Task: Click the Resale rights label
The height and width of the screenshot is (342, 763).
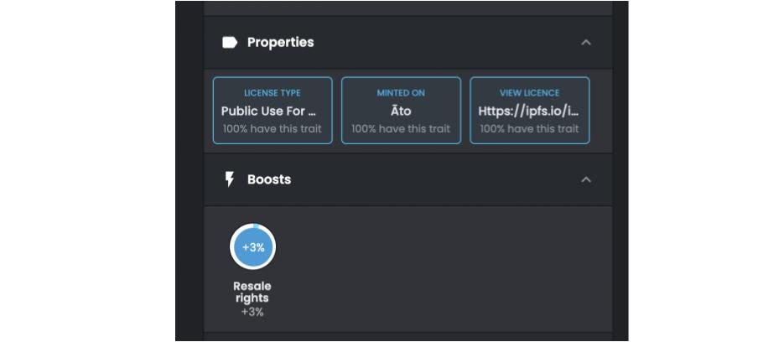Action: (x=252, y=292)
